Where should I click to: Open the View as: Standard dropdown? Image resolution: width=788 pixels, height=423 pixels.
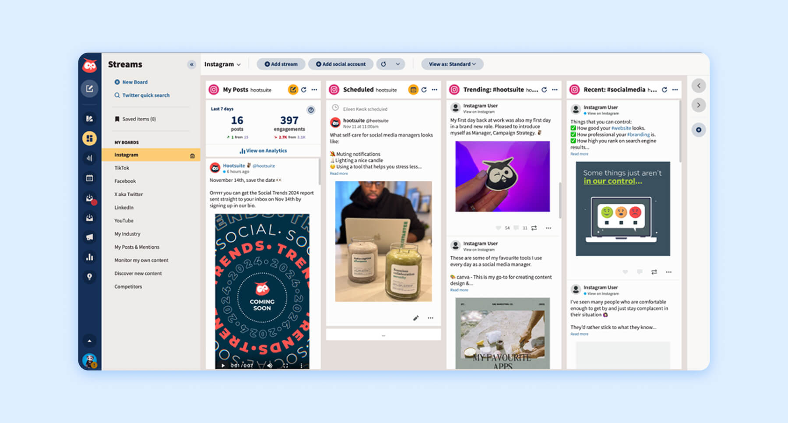[452, 64]
